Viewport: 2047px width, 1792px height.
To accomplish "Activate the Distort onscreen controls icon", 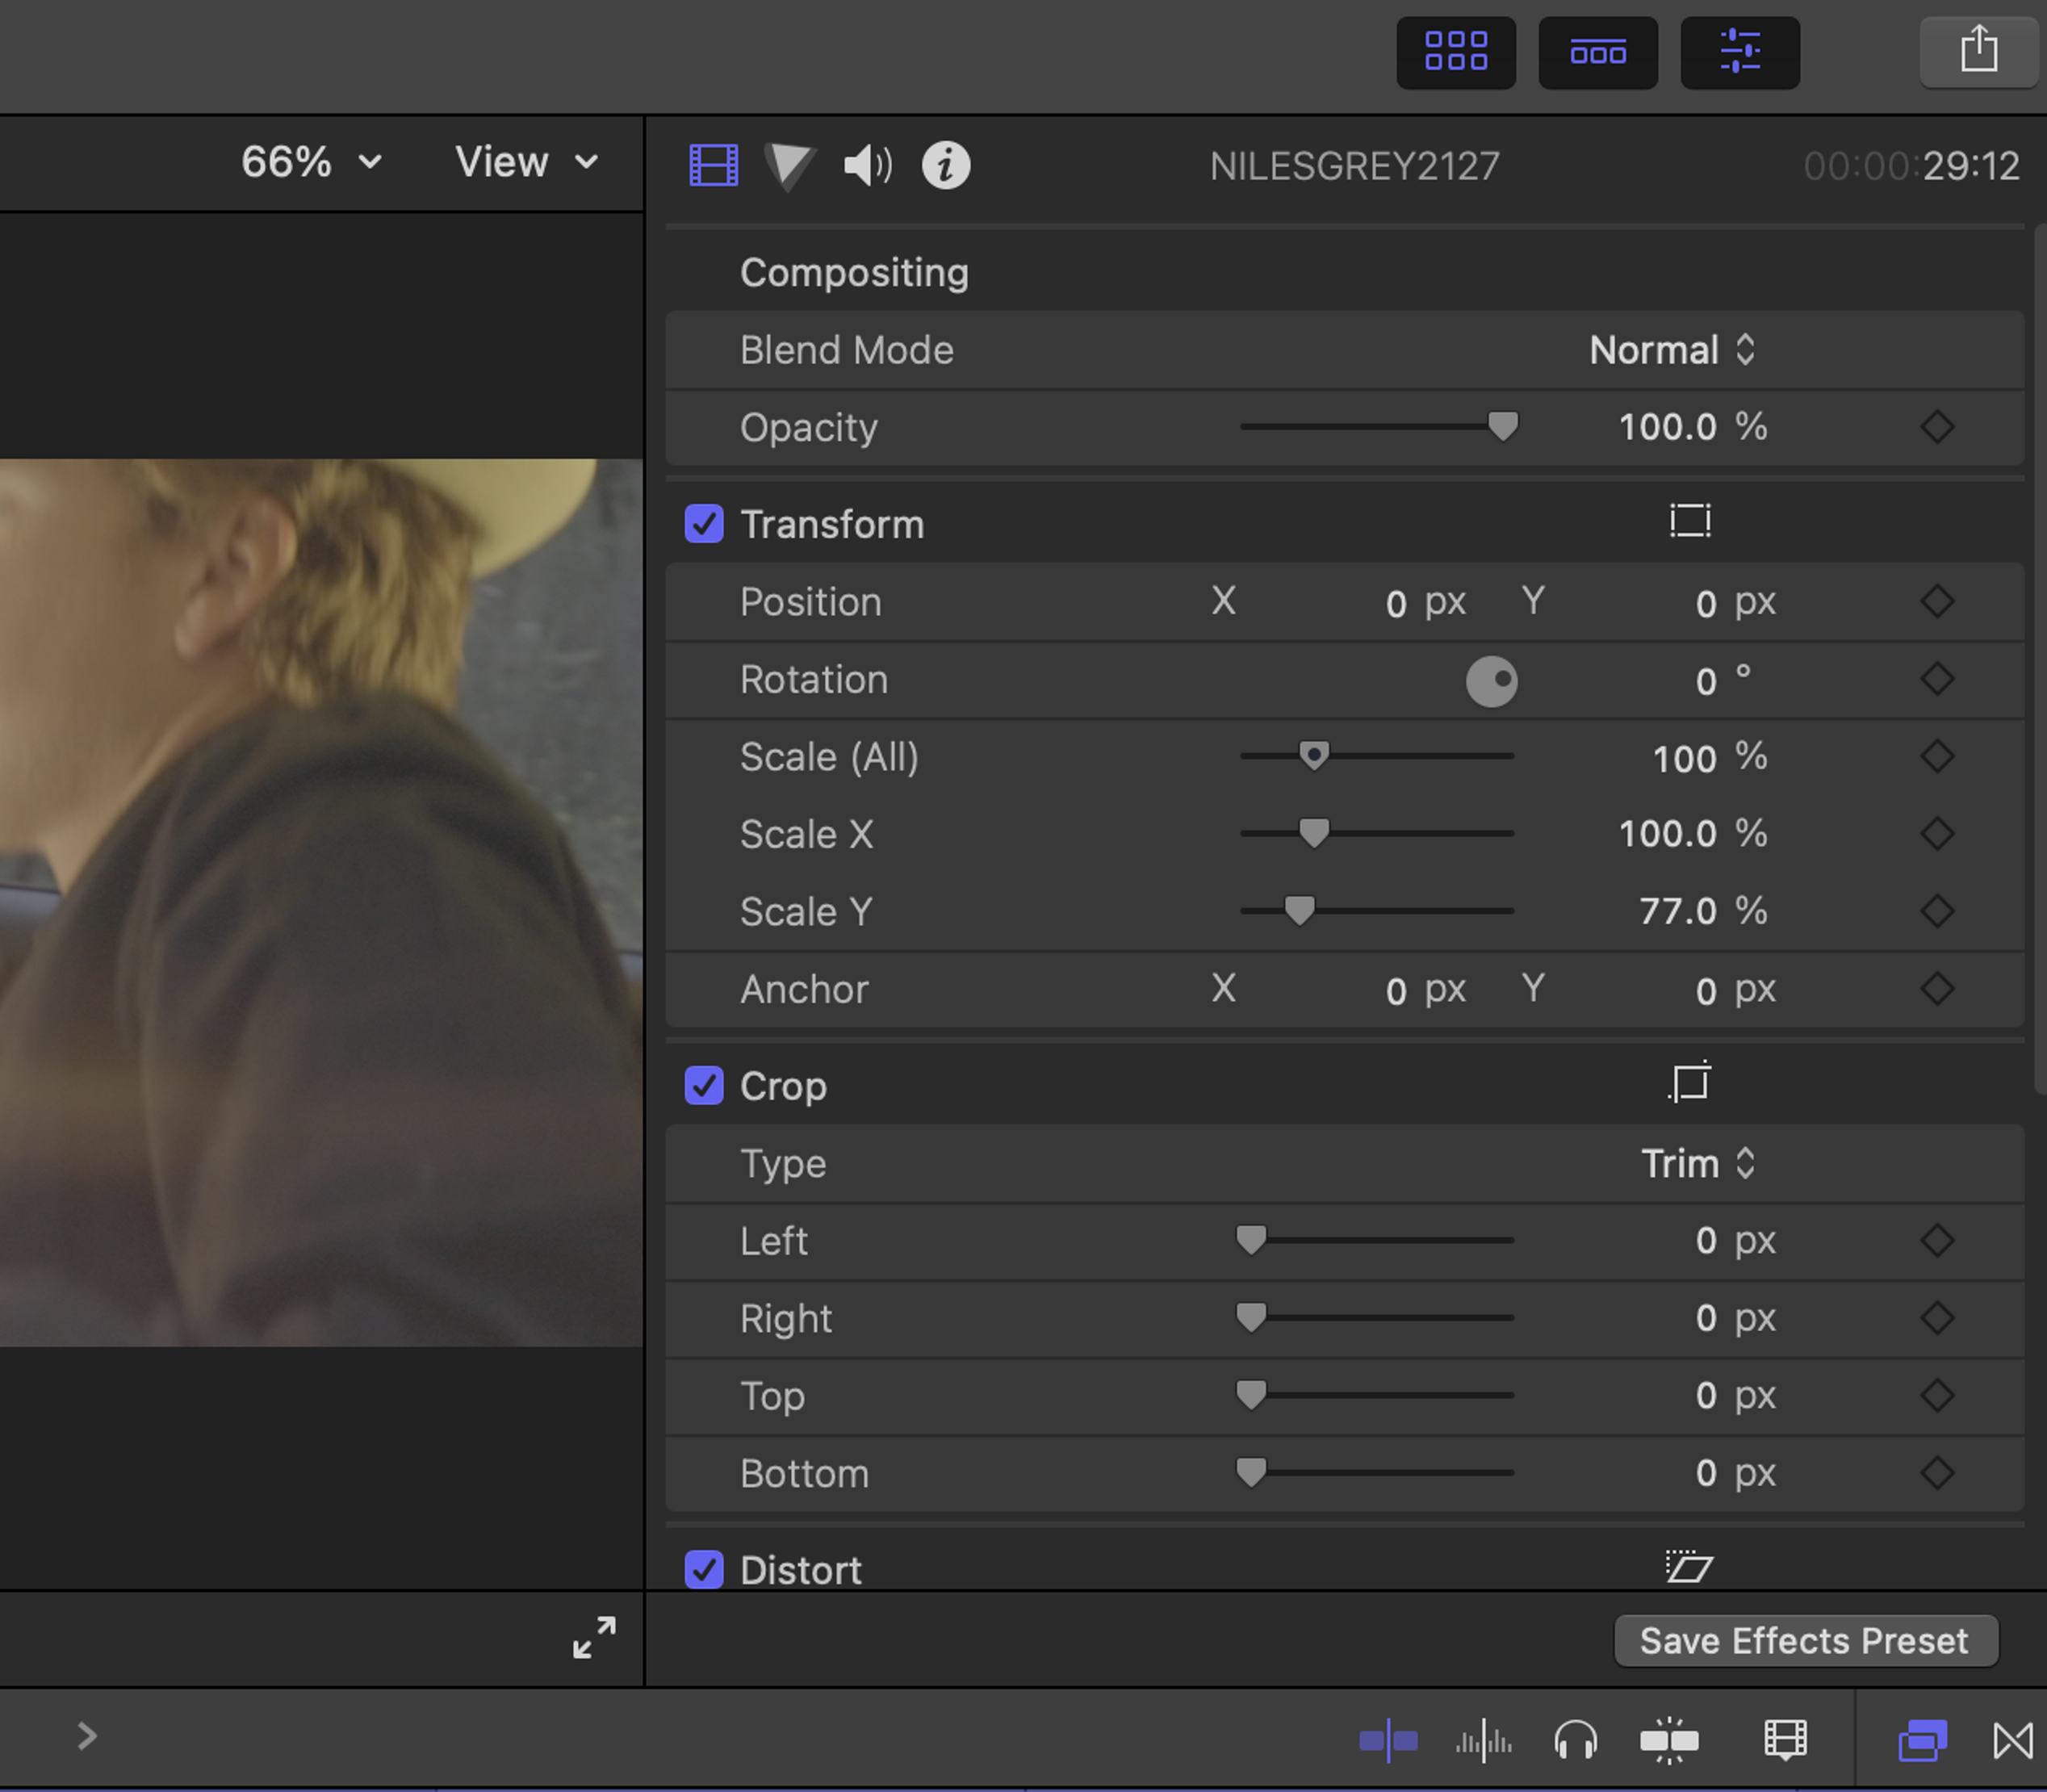I will point(1689,1567).
